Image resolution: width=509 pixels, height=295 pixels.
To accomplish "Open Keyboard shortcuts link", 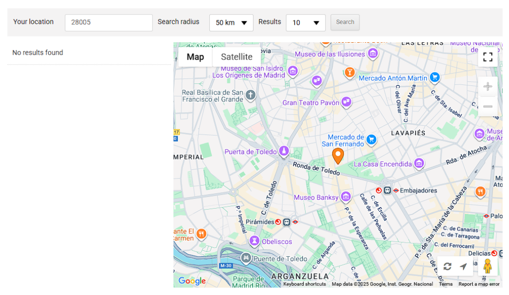I will pos(304,284).
